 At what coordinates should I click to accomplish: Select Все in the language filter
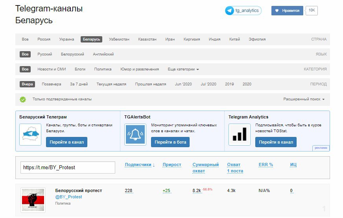point(25,54)
